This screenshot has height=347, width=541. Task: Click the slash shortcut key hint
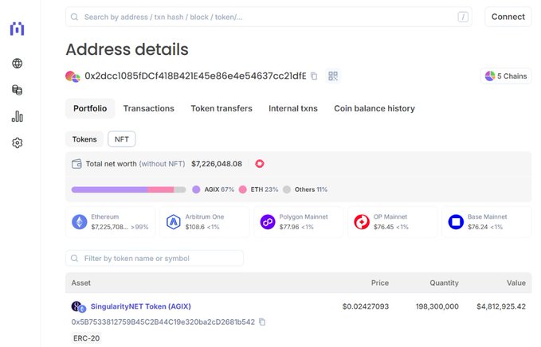[463, 17]
